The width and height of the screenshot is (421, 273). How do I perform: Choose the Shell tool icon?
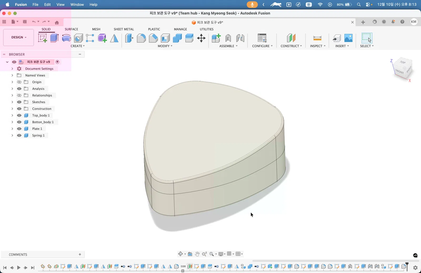click(x=165, y=38)
